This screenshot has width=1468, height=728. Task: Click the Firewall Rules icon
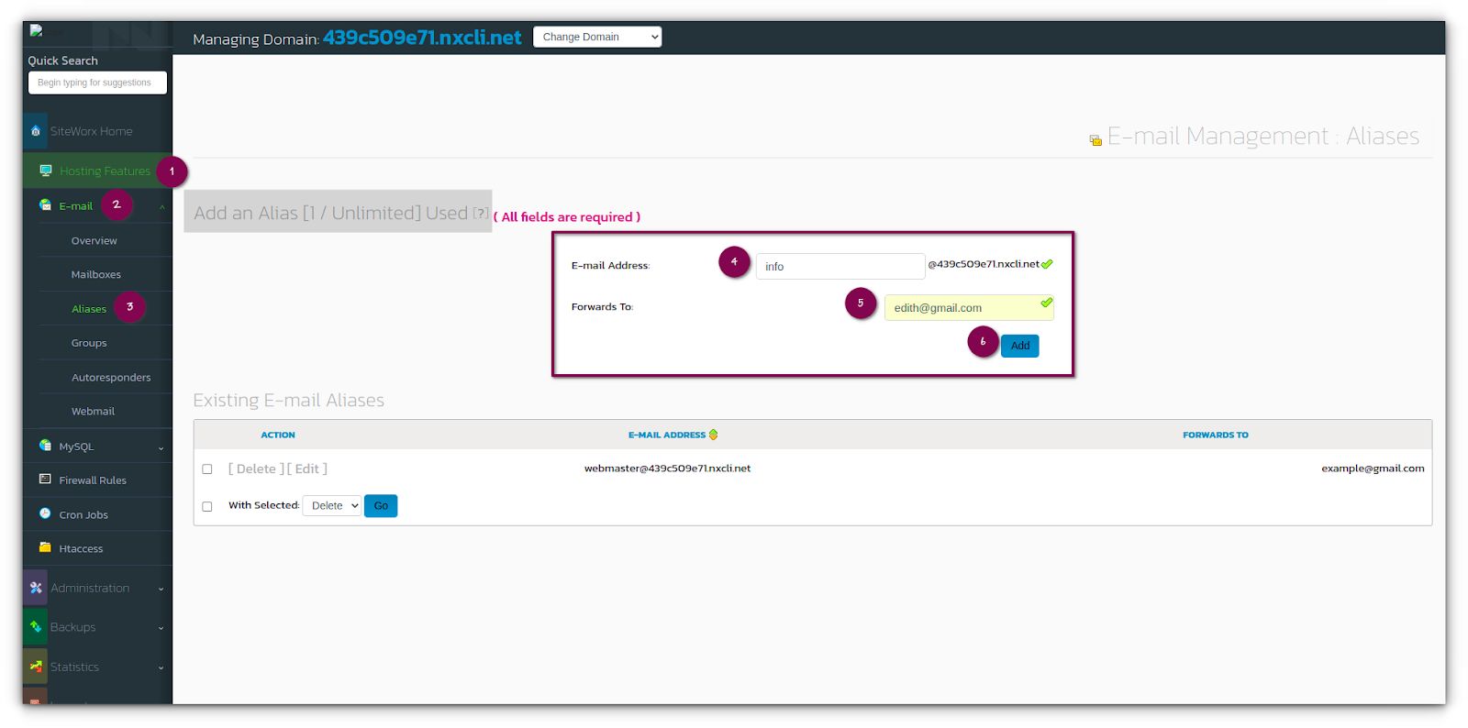pos(45,480)
